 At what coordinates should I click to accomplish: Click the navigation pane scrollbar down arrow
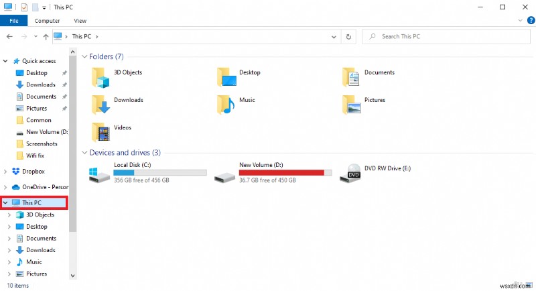click(72, 276)
